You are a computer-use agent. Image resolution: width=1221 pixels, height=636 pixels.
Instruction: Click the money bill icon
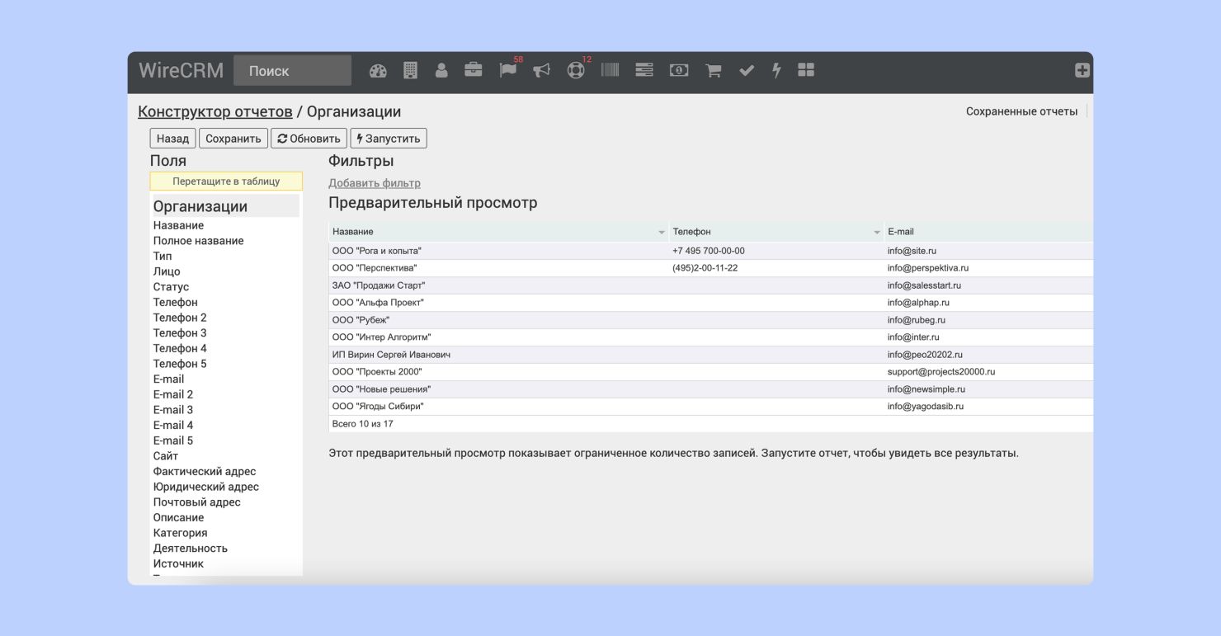pyautogui.click(x=678, y=71)
